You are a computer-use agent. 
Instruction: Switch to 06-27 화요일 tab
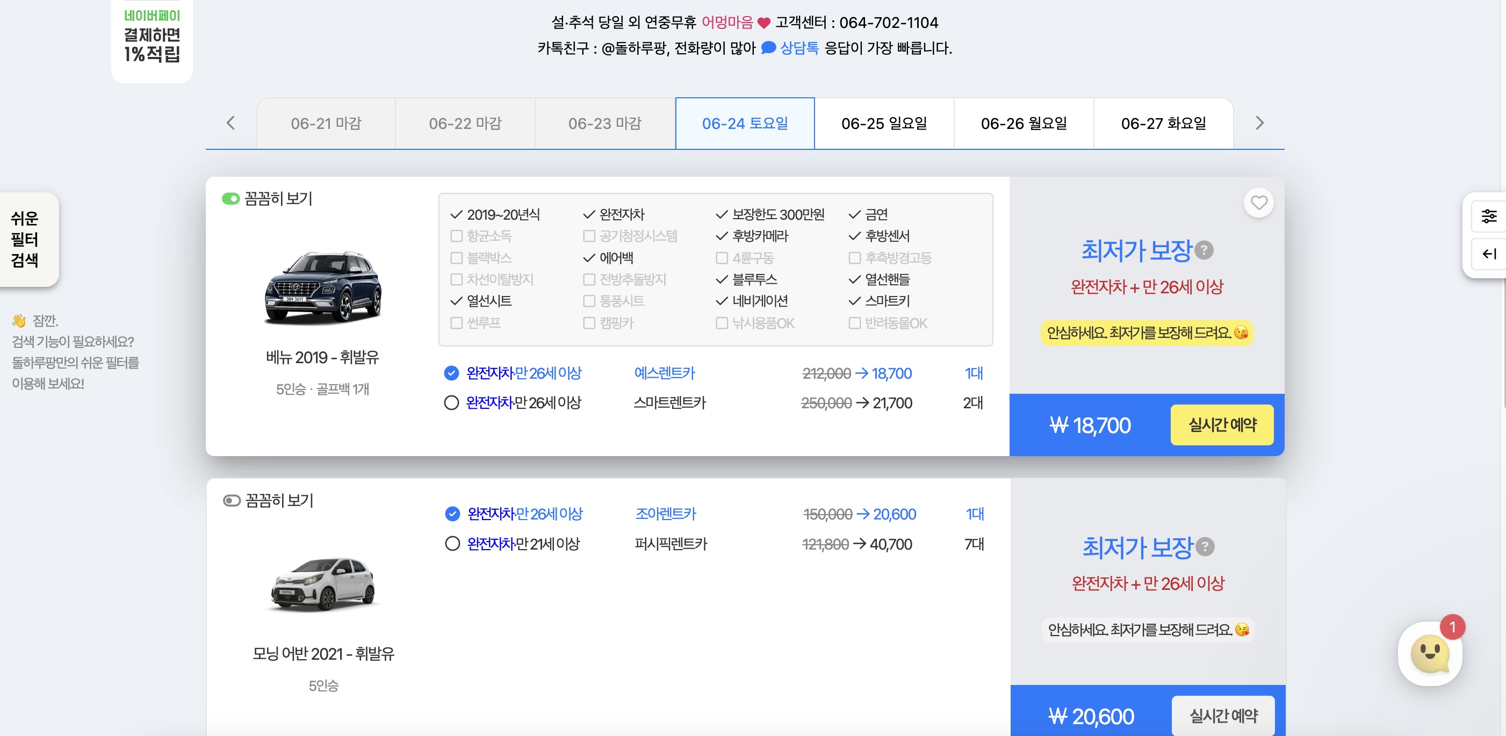pos(1163,124)
